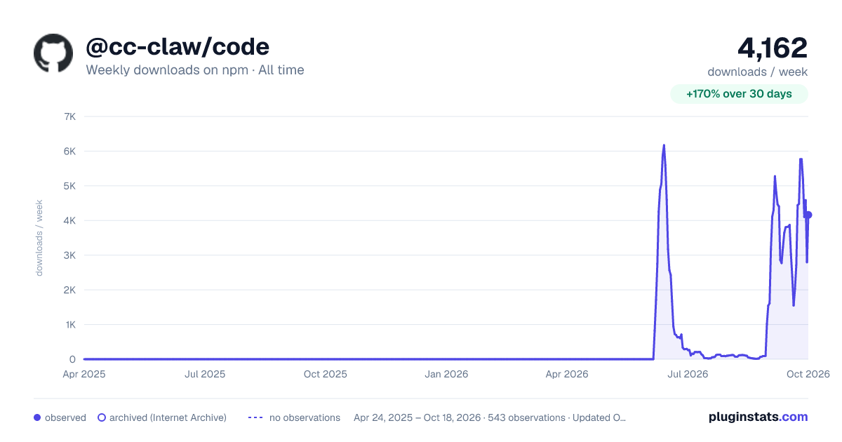The height and width of the screenshot is (442, 842).
Task: Click the 5K y-axis label
Action: point(69,186)
